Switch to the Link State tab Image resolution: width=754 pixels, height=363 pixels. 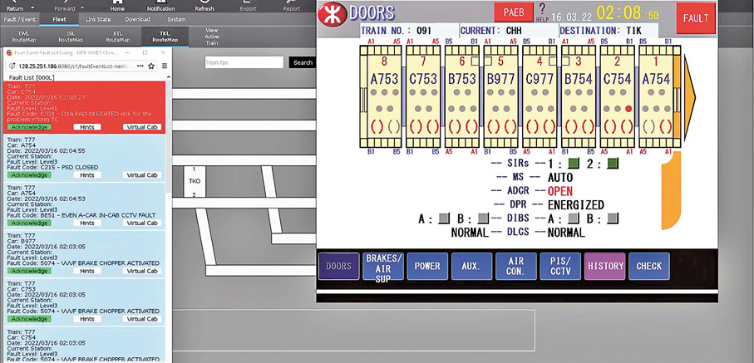pyautogui.click(x=98, y=19)
